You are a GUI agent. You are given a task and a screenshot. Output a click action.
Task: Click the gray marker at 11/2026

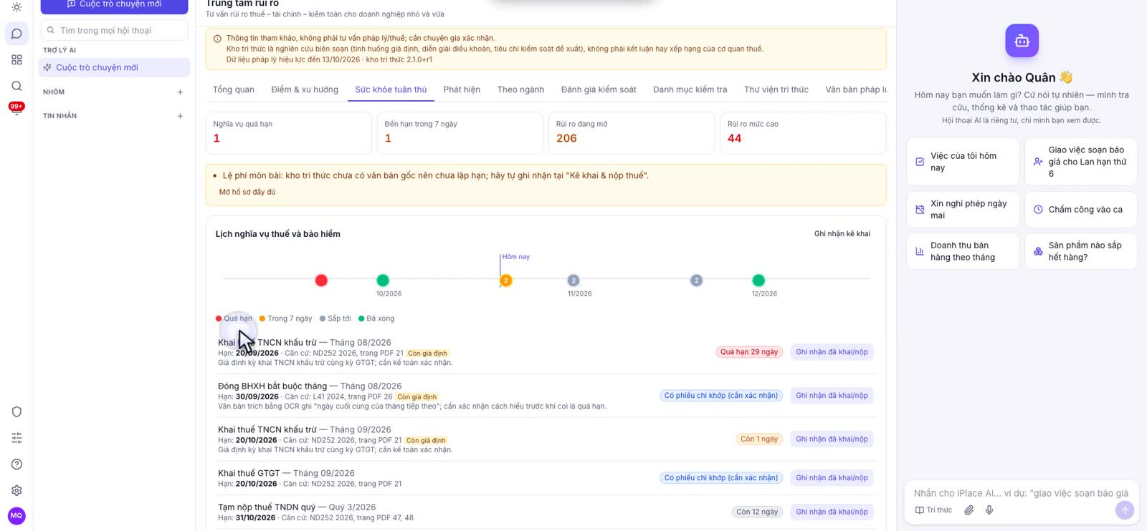[573, 280]
